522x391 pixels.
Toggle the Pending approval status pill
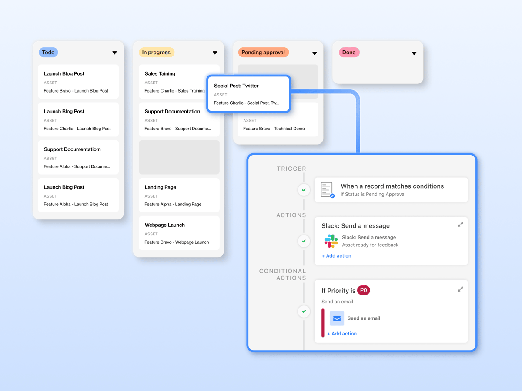click(263, 52)
